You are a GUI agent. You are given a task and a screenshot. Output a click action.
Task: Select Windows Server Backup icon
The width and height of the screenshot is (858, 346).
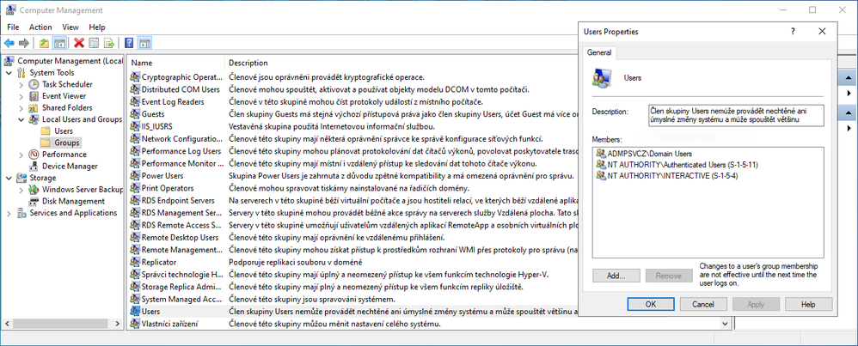(x=34, y=190)
